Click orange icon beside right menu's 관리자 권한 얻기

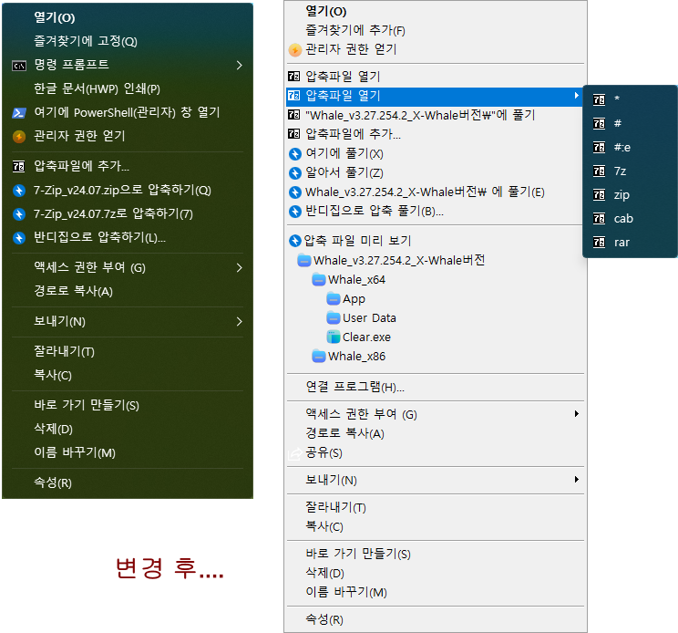[x=295, y=50]
